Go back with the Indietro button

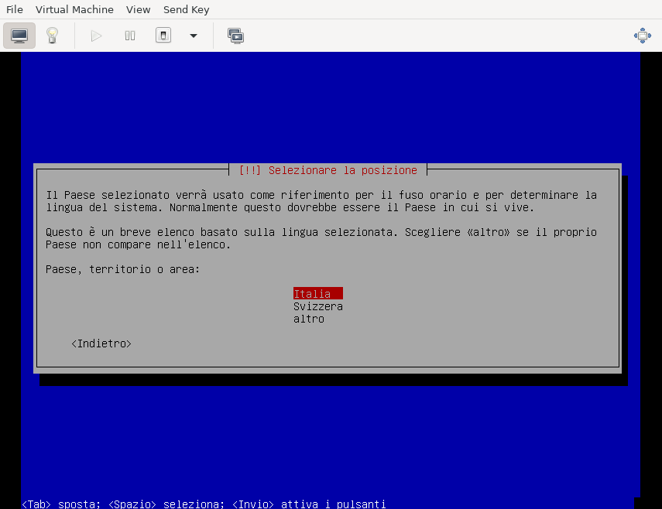(x=101, y=343)
